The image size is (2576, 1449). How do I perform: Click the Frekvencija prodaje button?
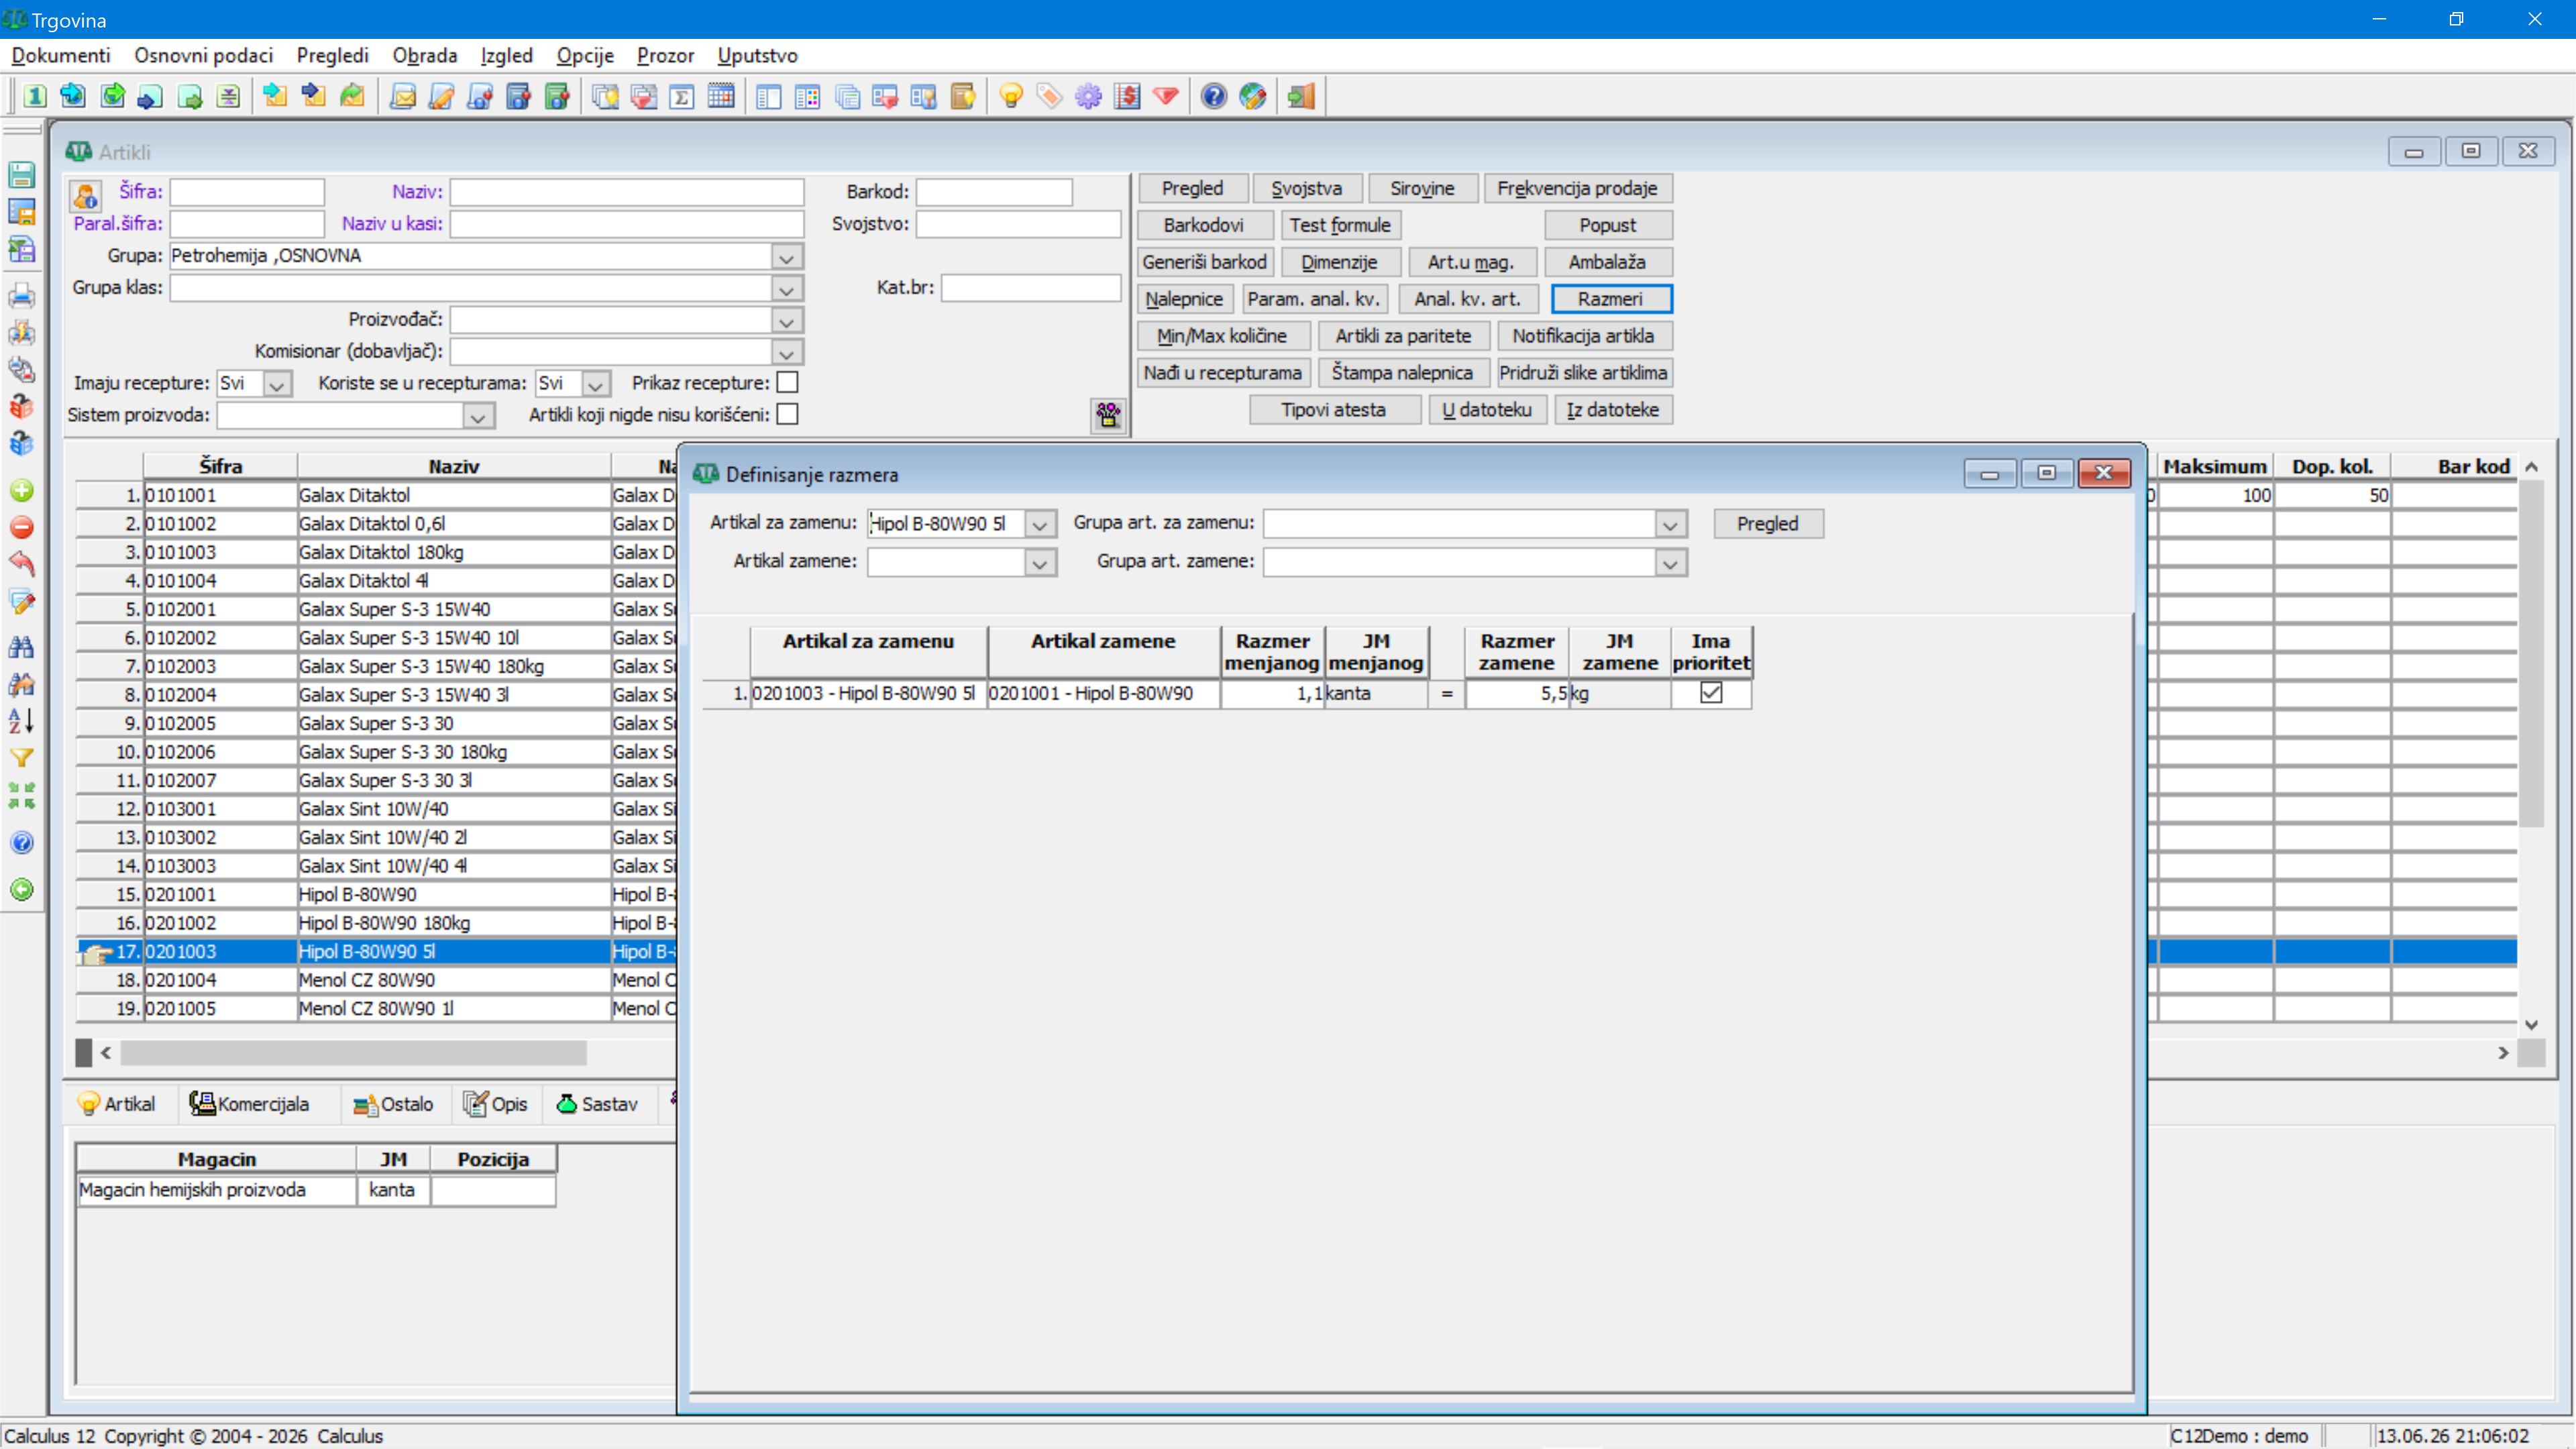1577,188
